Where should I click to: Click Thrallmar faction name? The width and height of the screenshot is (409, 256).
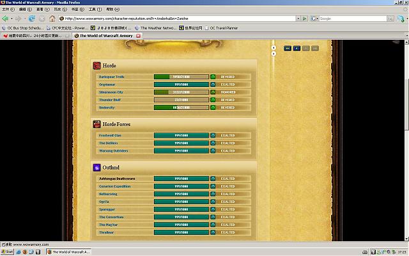[x=107, y=232]
